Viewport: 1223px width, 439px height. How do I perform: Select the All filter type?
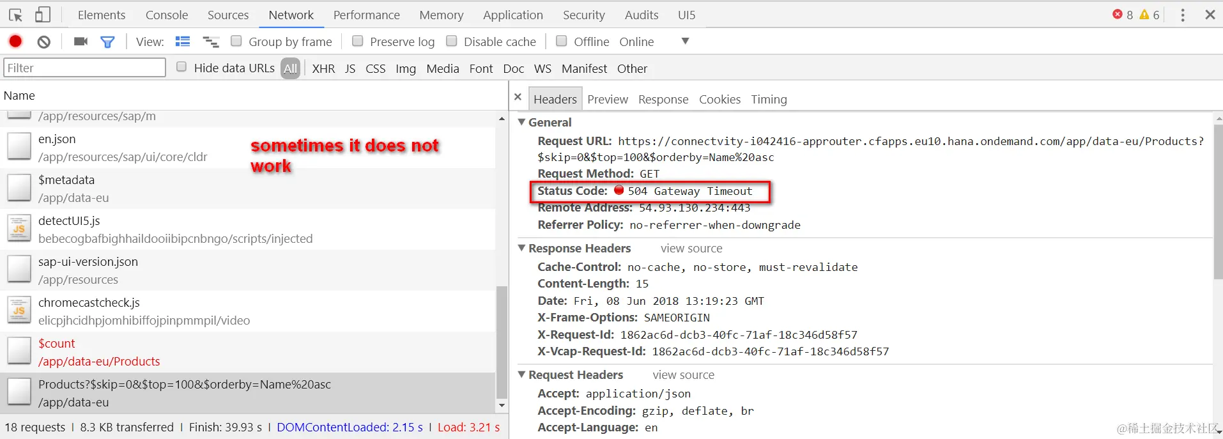pyautogui.click(x=291, y=68)
